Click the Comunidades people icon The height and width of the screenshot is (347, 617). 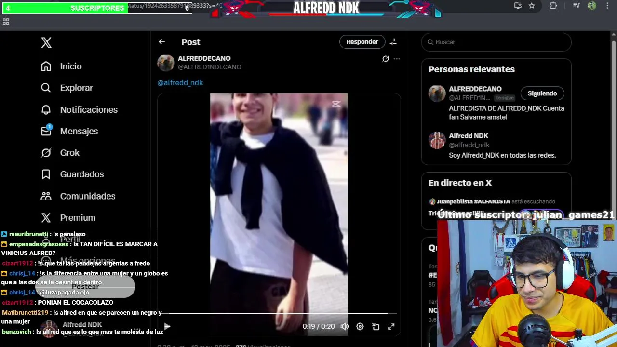[46, 196]
